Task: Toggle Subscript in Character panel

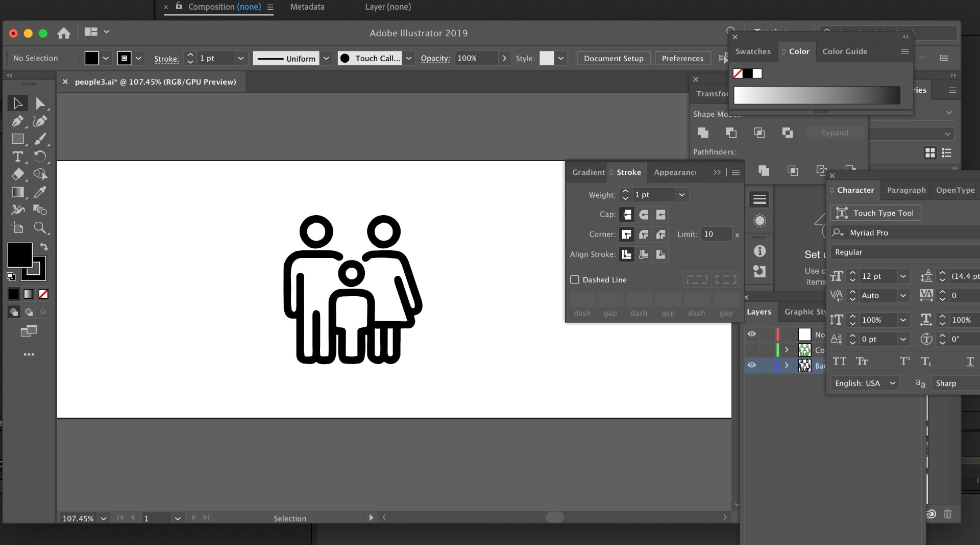Action: tap(926, 361)
